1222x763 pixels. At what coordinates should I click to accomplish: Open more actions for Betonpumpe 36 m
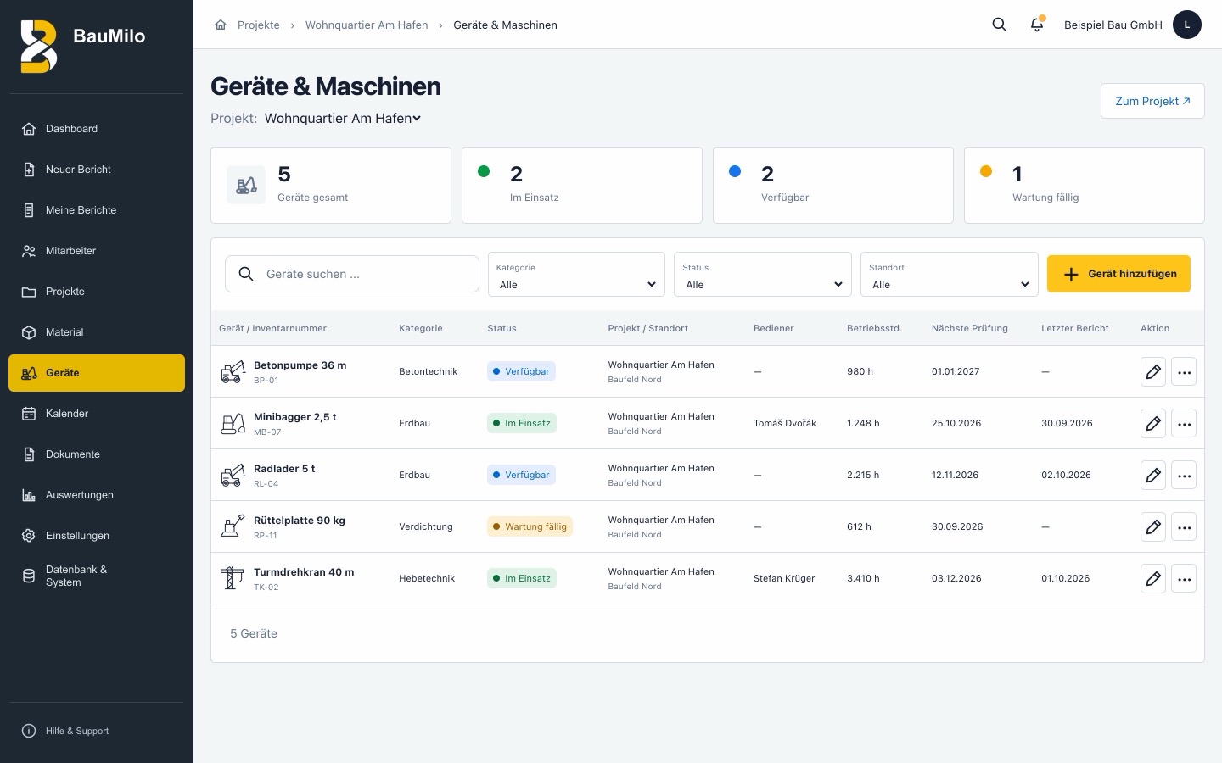pos(1184,371)
